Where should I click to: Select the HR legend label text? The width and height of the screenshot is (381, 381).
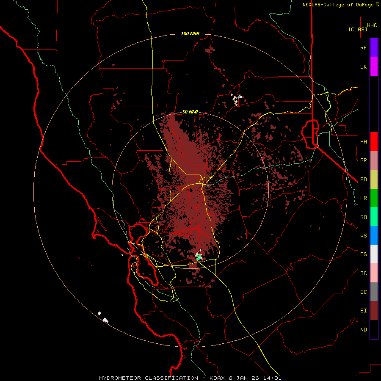[363, 198]
